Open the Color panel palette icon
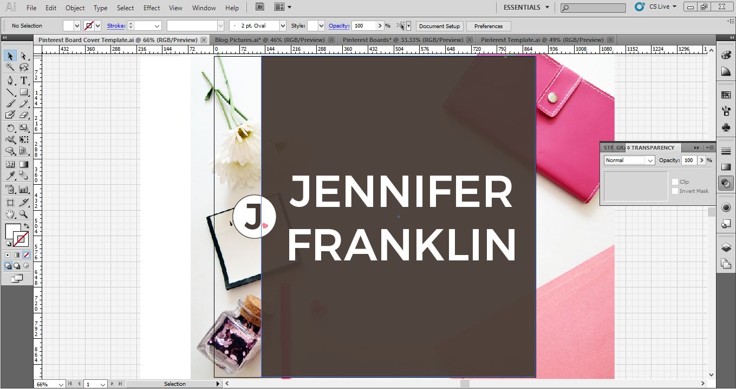The height and width of the screenshot is (389, 736). [726, 55]
